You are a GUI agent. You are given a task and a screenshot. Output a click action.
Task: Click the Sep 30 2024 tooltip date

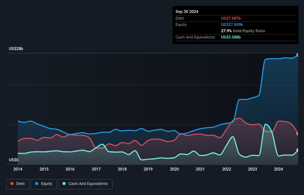(187, 11)
